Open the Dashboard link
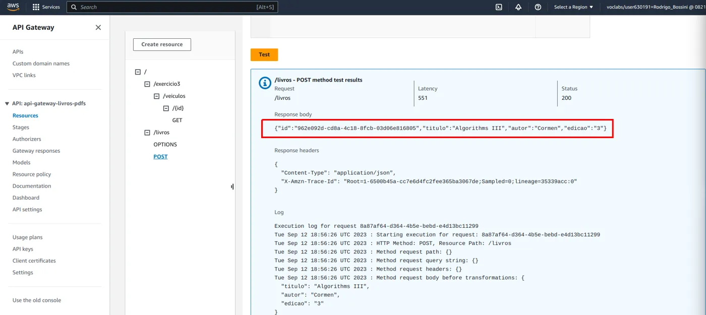Viewport: 706px width, 315px height. coord(26,198)
